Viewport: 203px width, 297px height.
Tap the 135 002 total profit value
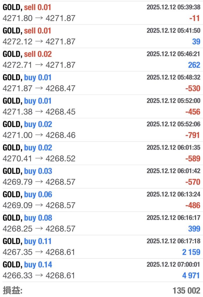(x=186, y=291)
